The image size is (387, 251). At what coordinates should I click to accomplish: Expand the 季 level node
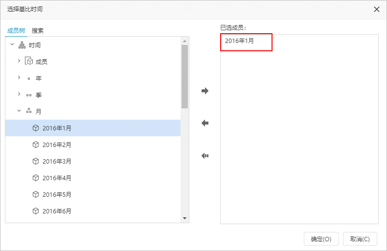tap(19, 94)
